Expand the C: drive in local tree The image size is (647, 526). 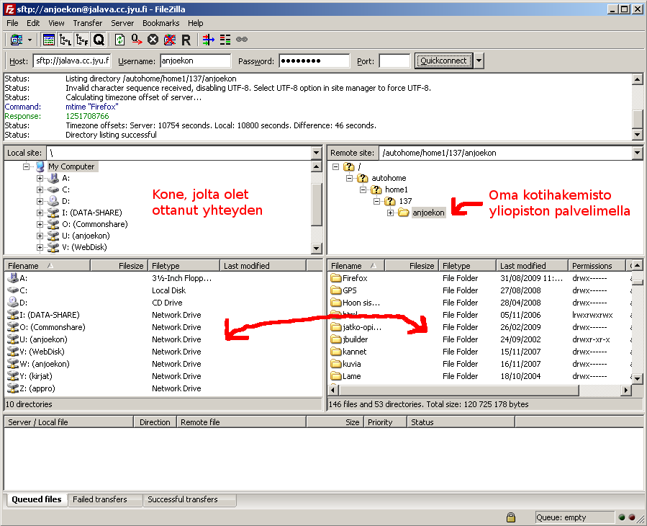click(40, 190)
